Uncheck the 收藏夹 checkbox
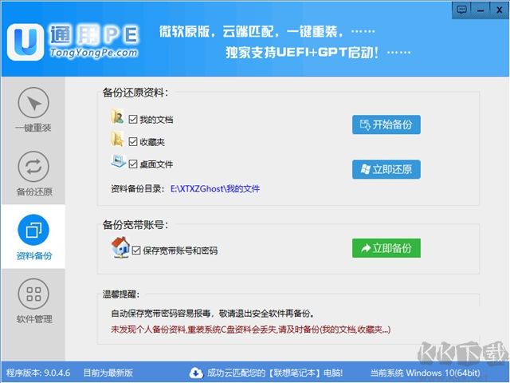 click(133, 142)
